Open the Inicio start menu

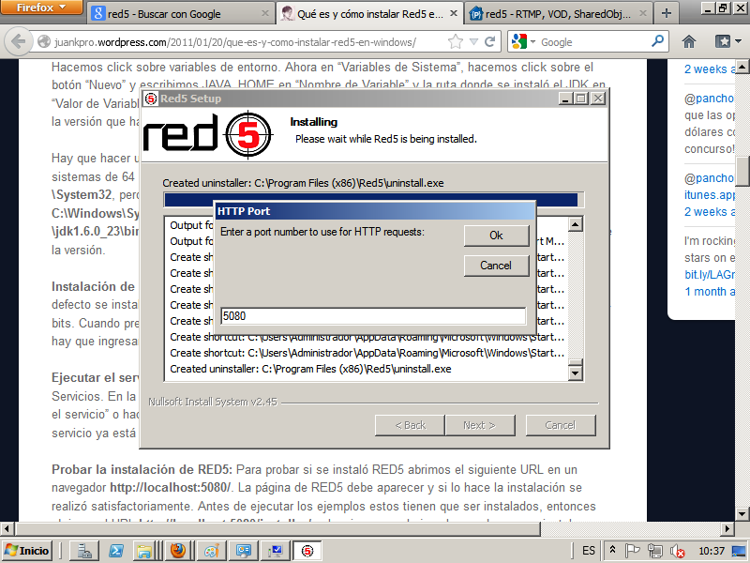[28, 551]
